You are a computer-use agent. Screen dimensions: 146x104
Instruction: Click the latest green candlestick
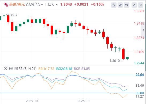point(127,58)
